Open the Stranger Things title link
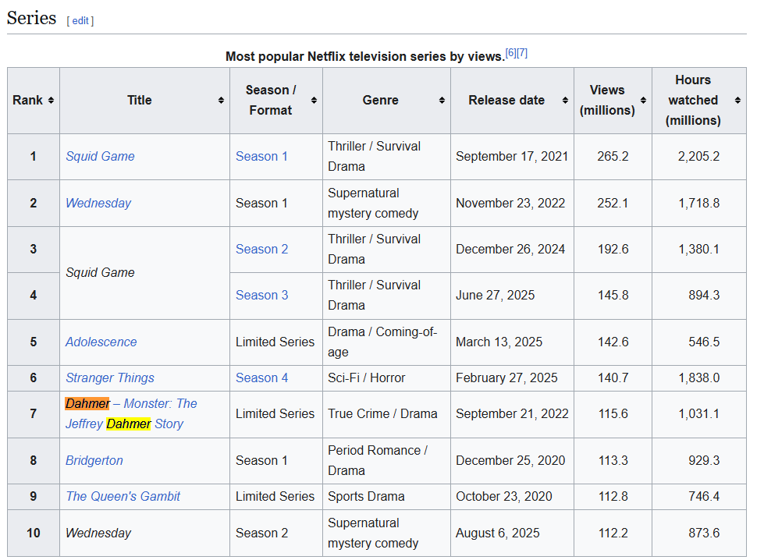Screen dimensions: 764x560 (109, 377)
